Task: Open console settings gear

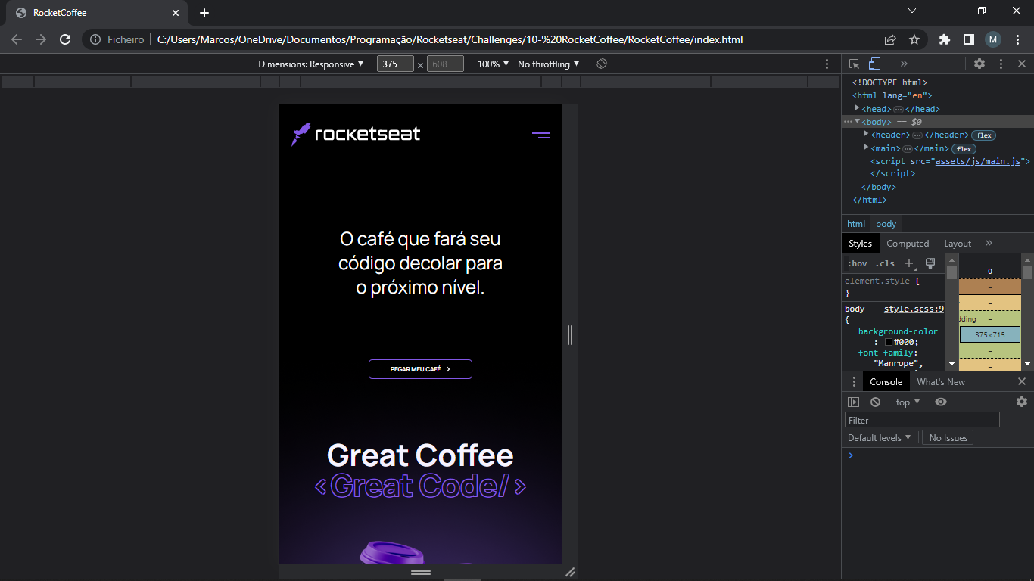Action: [x=1022, y=402]
